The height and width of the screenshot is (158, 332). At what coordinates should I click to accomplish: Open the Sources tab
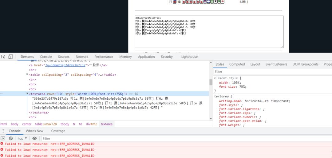(64, 57)
